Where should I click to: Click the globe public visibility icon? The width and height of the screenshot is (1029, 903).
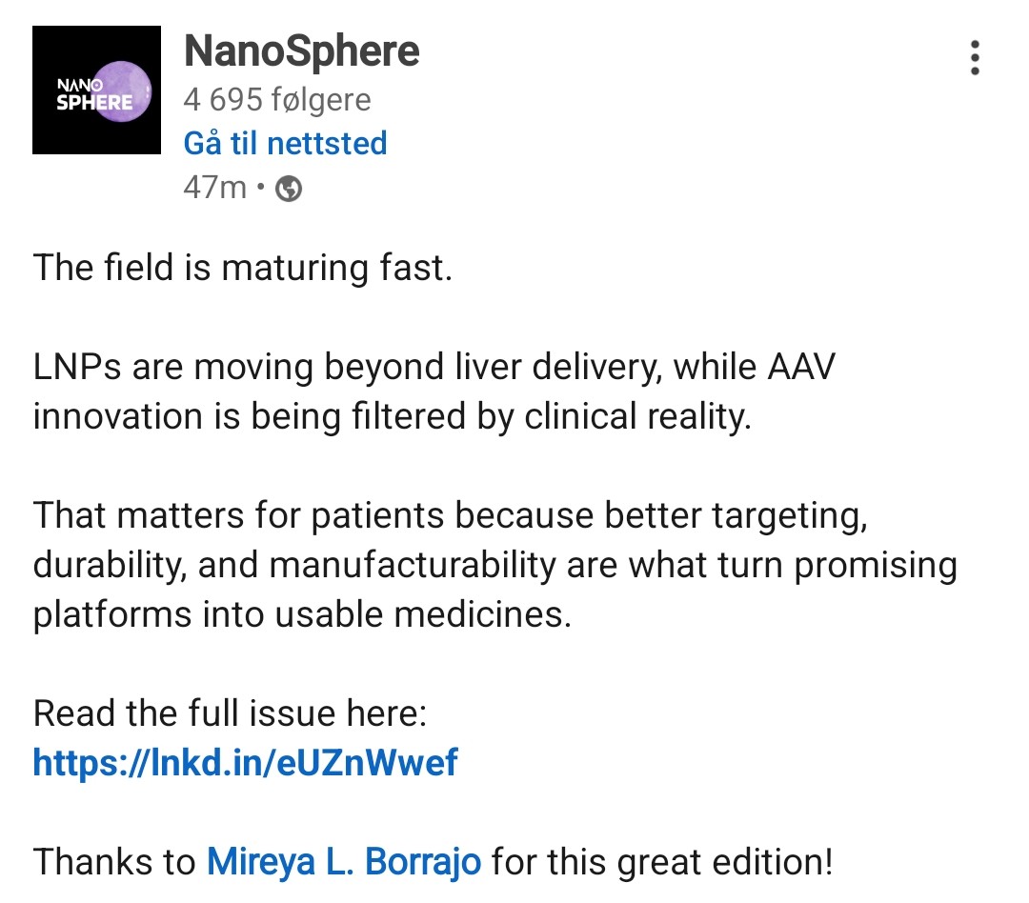(x=289, y=189)
